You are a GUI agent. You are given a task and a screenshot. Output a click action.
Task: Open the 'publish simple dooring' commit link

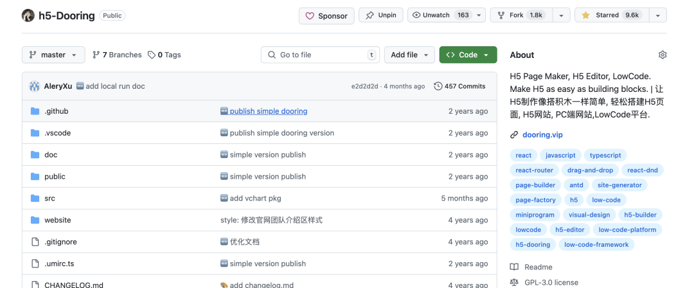click(x=268, y=111)
